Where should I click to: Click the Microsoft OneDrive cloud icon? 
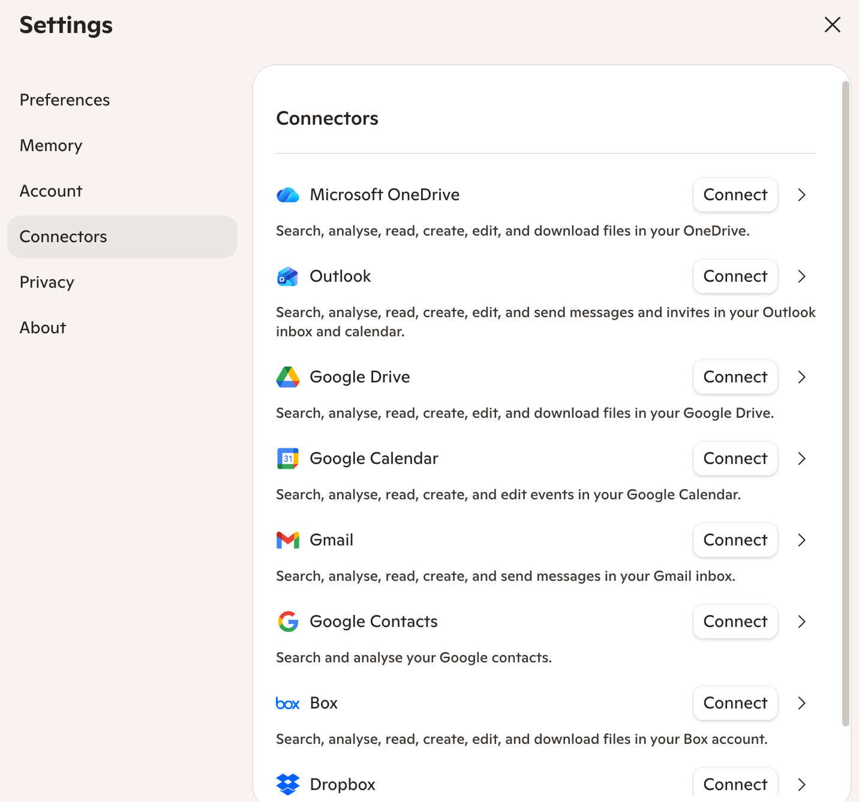pos(288,195)
